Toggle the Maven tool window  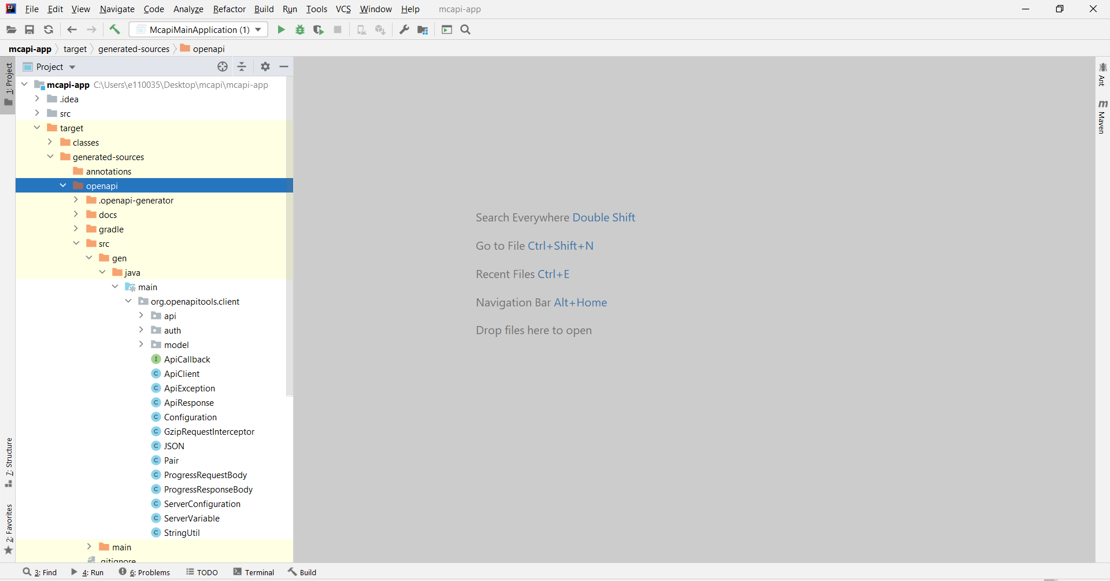1102,117
